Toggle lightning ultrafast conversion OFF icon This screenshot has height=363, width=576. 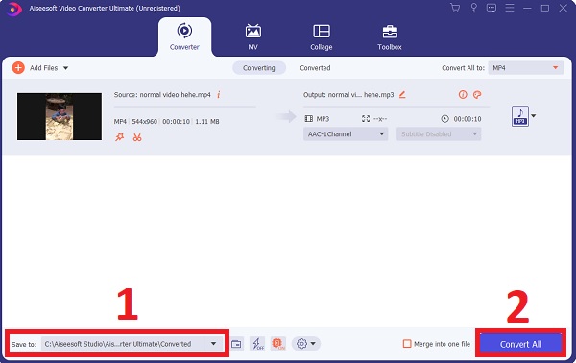[x=257, y=344]
